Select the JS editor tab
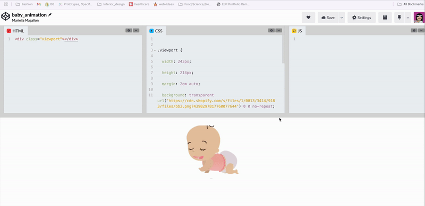This screenshot has height=206, width=425. [297, 31]
